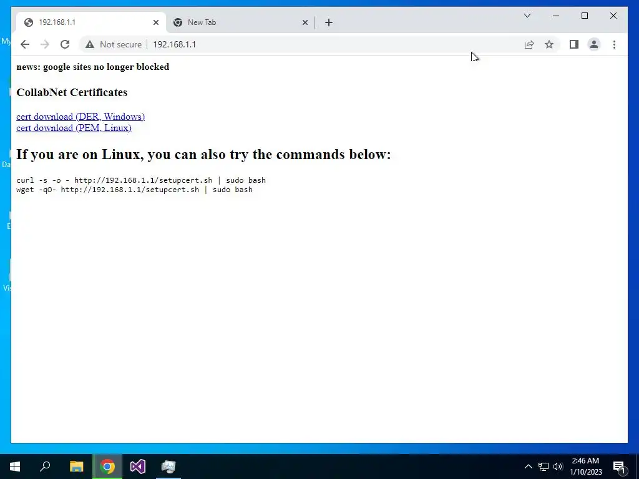
Task: Click the Chrome taskbar icon
Action: (107, 467)
